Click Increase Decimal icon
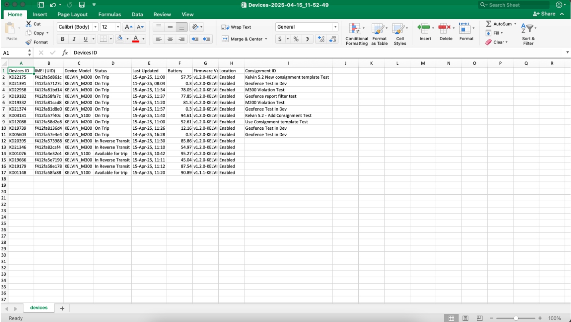The width and height of the screenshot is (571, 322). point(321,39)
